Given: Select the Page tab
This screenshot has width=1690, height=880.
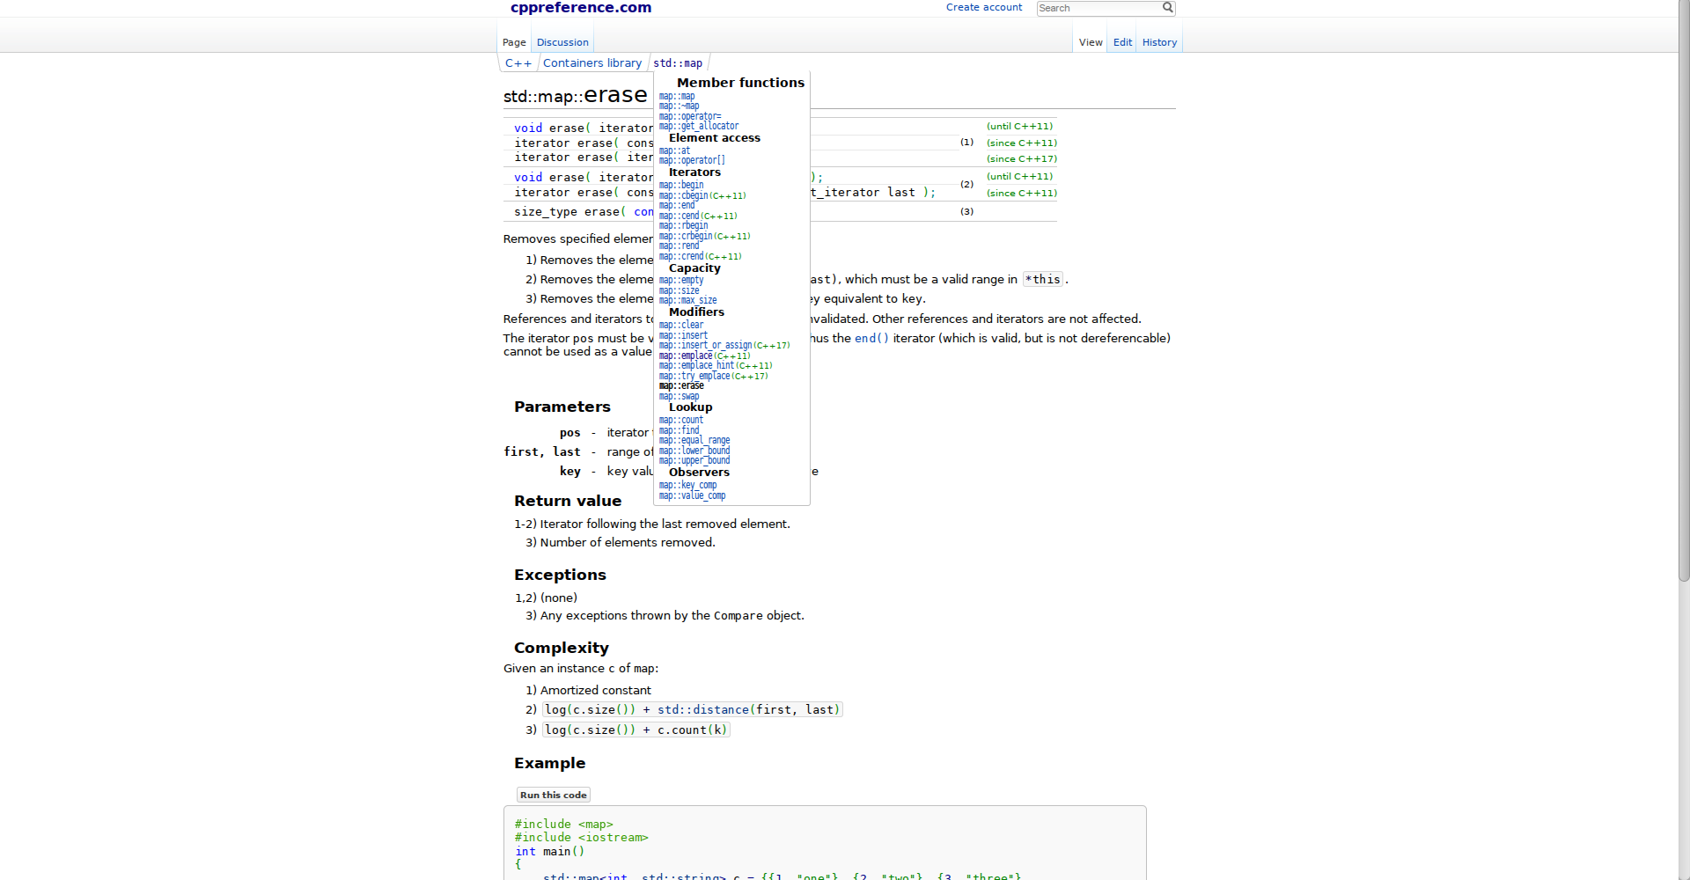Looking at the screenshot, I should [x=514, y=42].
